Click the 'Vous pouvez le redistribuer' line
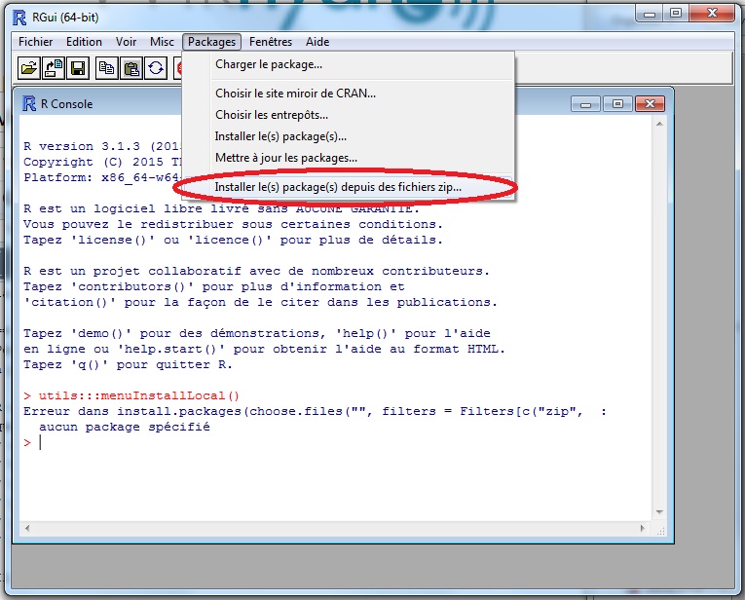The width and height of the screenshot is (745, 600). [233, 224]
